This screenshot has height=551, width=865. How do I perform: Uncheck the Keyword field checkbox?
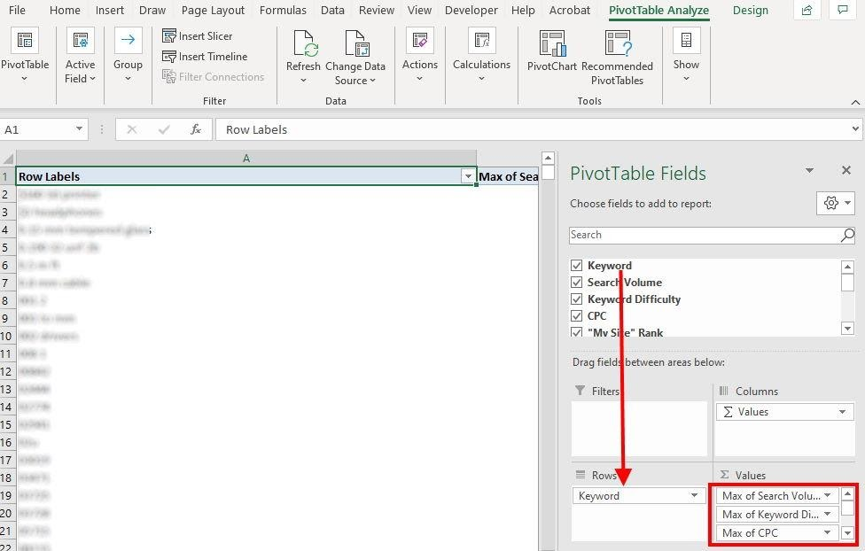577,266
